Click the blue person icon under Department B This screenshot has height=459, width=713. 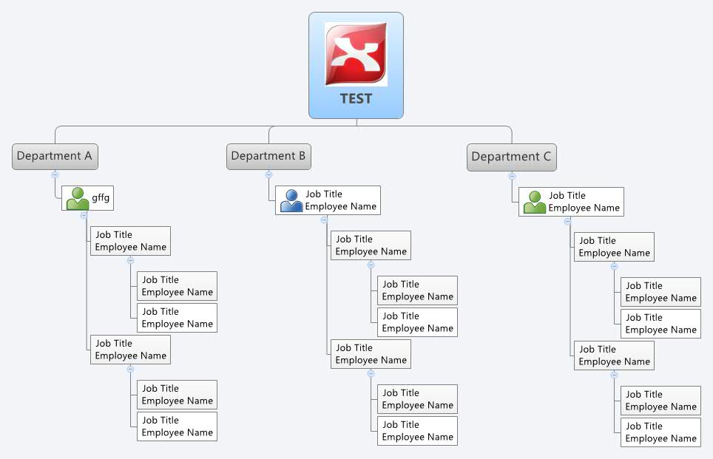(x=291, y=200)
